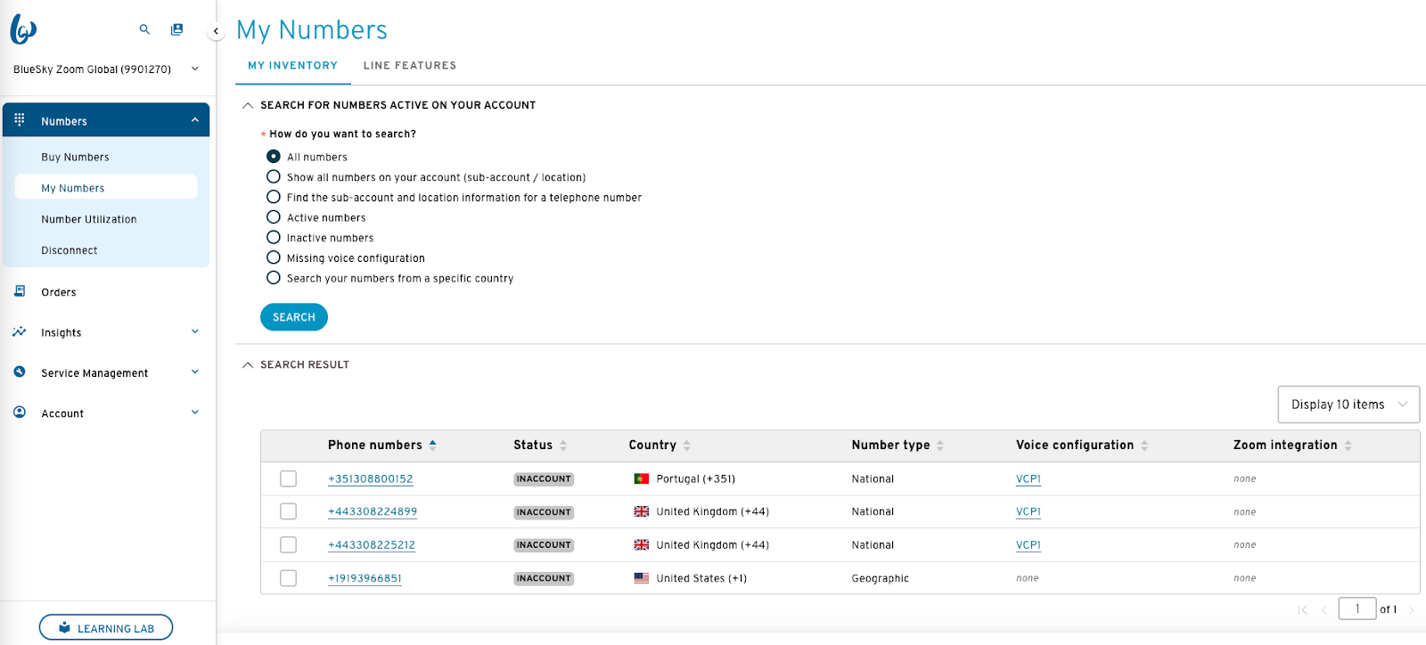Select Search your numbers from a specific country

(x=274, y=278)
